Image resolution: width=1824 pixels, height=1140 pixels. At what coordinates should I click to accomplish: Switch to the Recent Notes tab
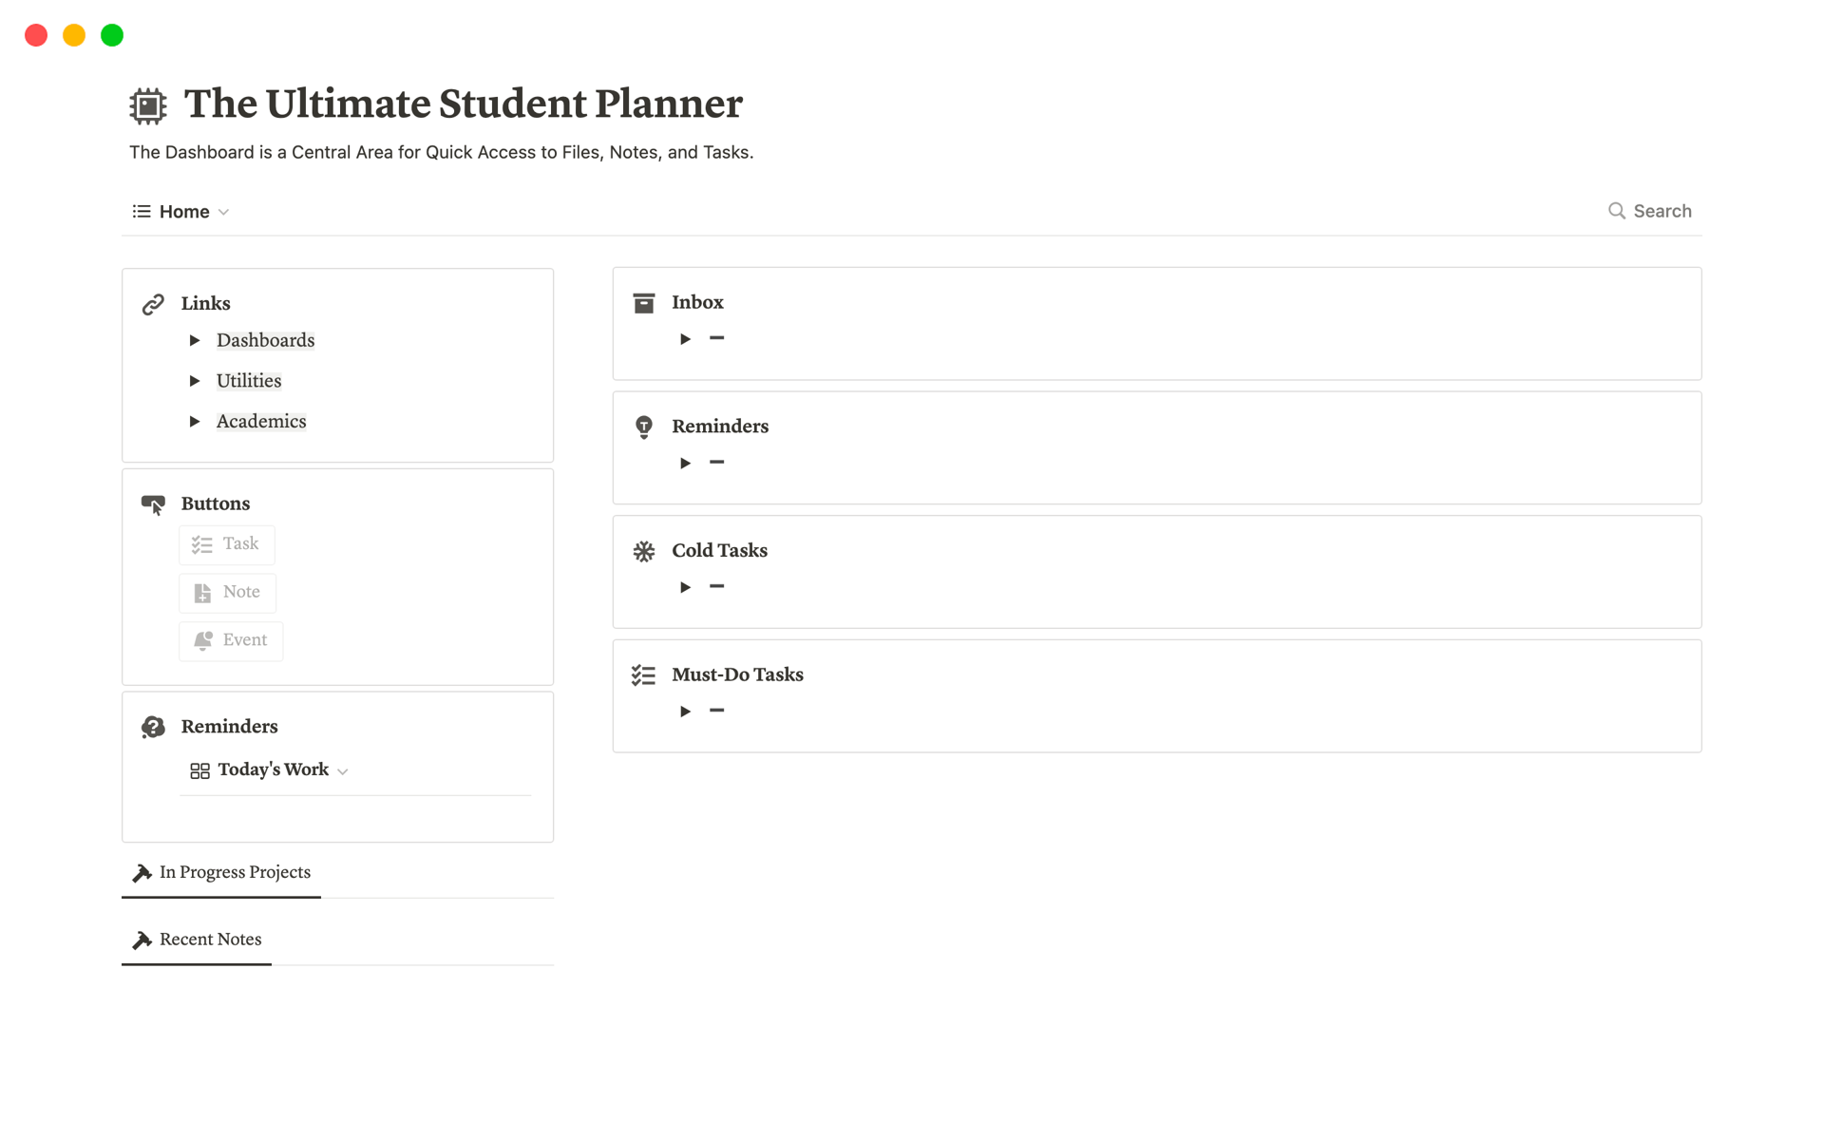click(210, 940)
